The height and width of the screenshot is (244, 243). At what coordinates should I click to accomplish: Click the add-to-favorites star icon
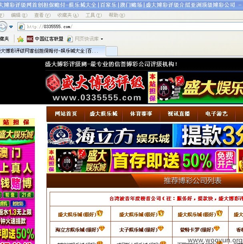coord(20,39)
